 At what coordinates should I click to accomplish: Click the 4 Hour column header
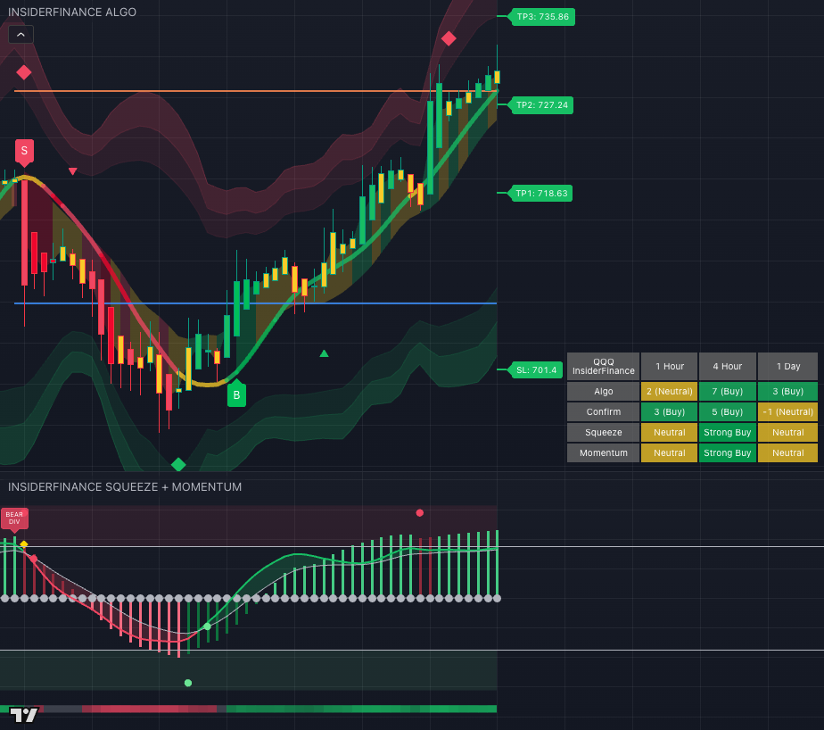point(728,366)
